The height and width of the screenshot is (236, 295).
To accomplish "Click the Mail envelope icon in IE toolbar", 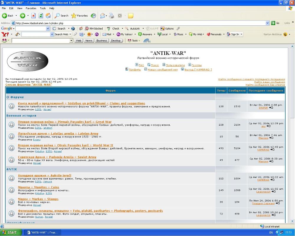I will coord(103,16).
